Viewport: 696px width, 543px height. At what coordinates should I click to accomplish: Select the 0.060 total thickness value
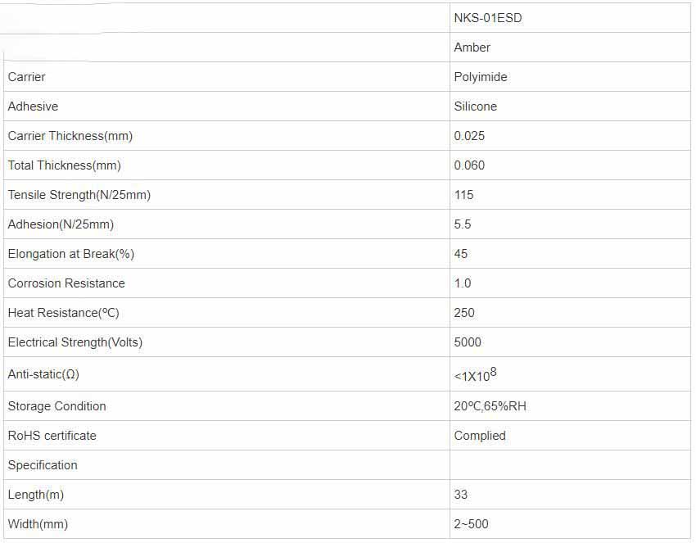(x=469, y=165)
